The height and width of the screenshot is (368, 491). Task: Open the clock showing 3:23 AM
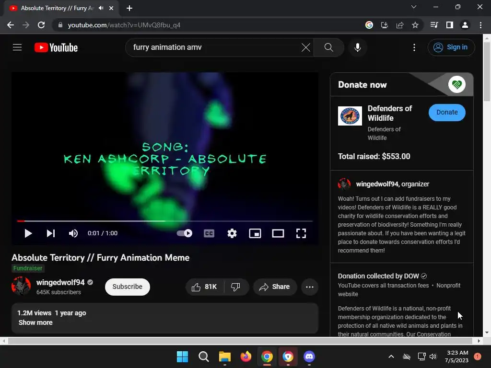pyautogui.click(x=456, y=356)
